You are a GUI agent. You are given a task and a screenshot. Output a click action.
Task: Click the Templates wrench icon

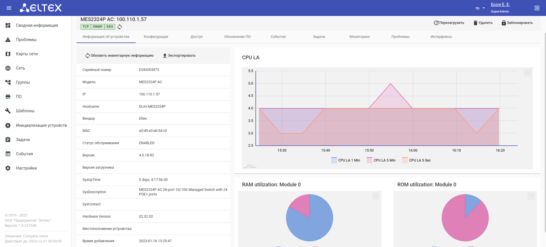point(8,111)
